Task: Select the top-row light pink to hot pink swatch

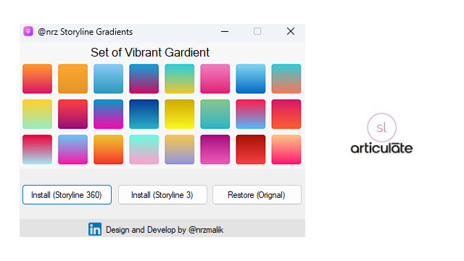Action: [x=215, y=79]
